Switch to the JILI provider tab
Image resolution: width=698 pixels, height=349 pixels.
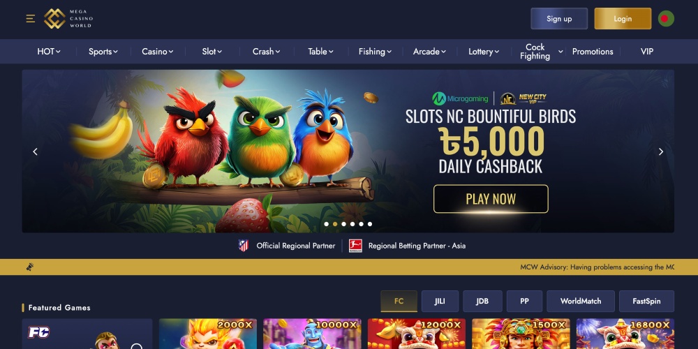440,302
